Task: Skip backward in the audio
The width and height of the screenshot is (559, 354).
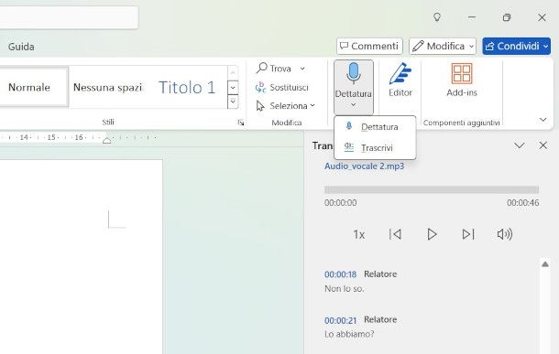Action: point(395,234)
